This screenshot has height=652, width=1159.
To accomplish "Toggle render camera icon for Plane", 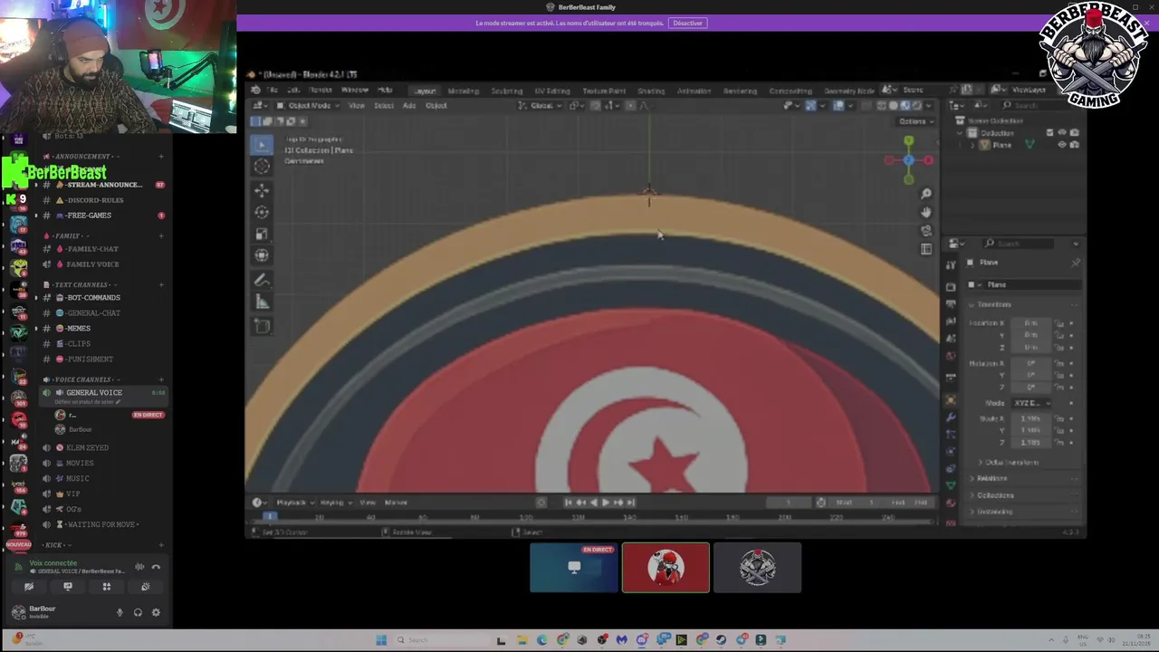I will (1074, 145).
